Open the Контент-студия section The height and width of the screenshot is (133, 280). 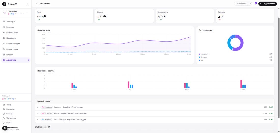[16, 43]
